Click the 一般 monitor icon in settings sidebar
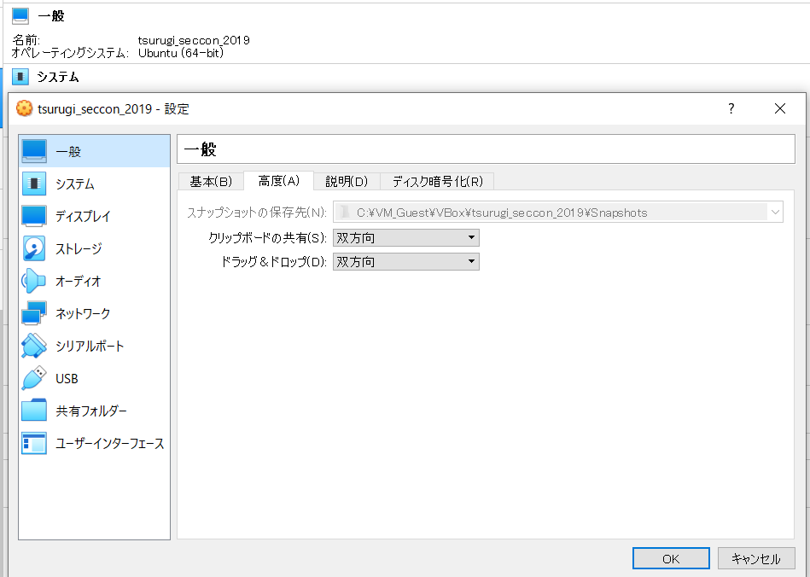Viewport: 810px width, 577px height. (34, 151)
